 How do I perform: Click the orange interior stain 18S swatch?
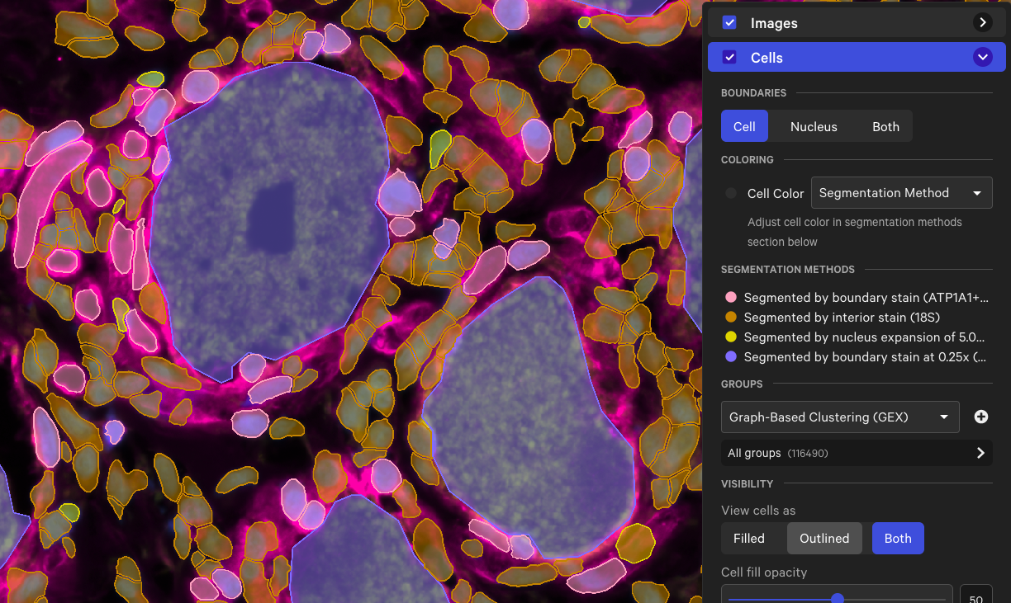click(731, 317)
